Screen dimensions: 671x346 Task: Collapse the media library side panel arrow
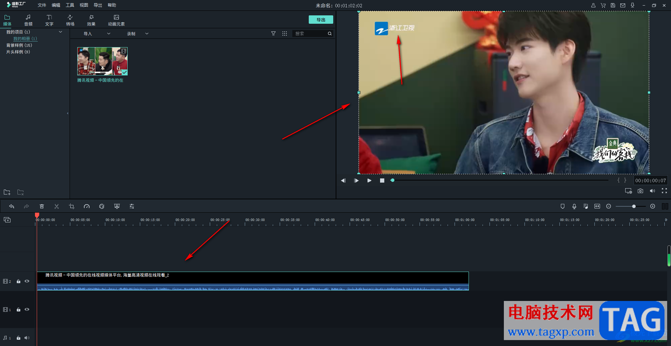coord(67,113)
